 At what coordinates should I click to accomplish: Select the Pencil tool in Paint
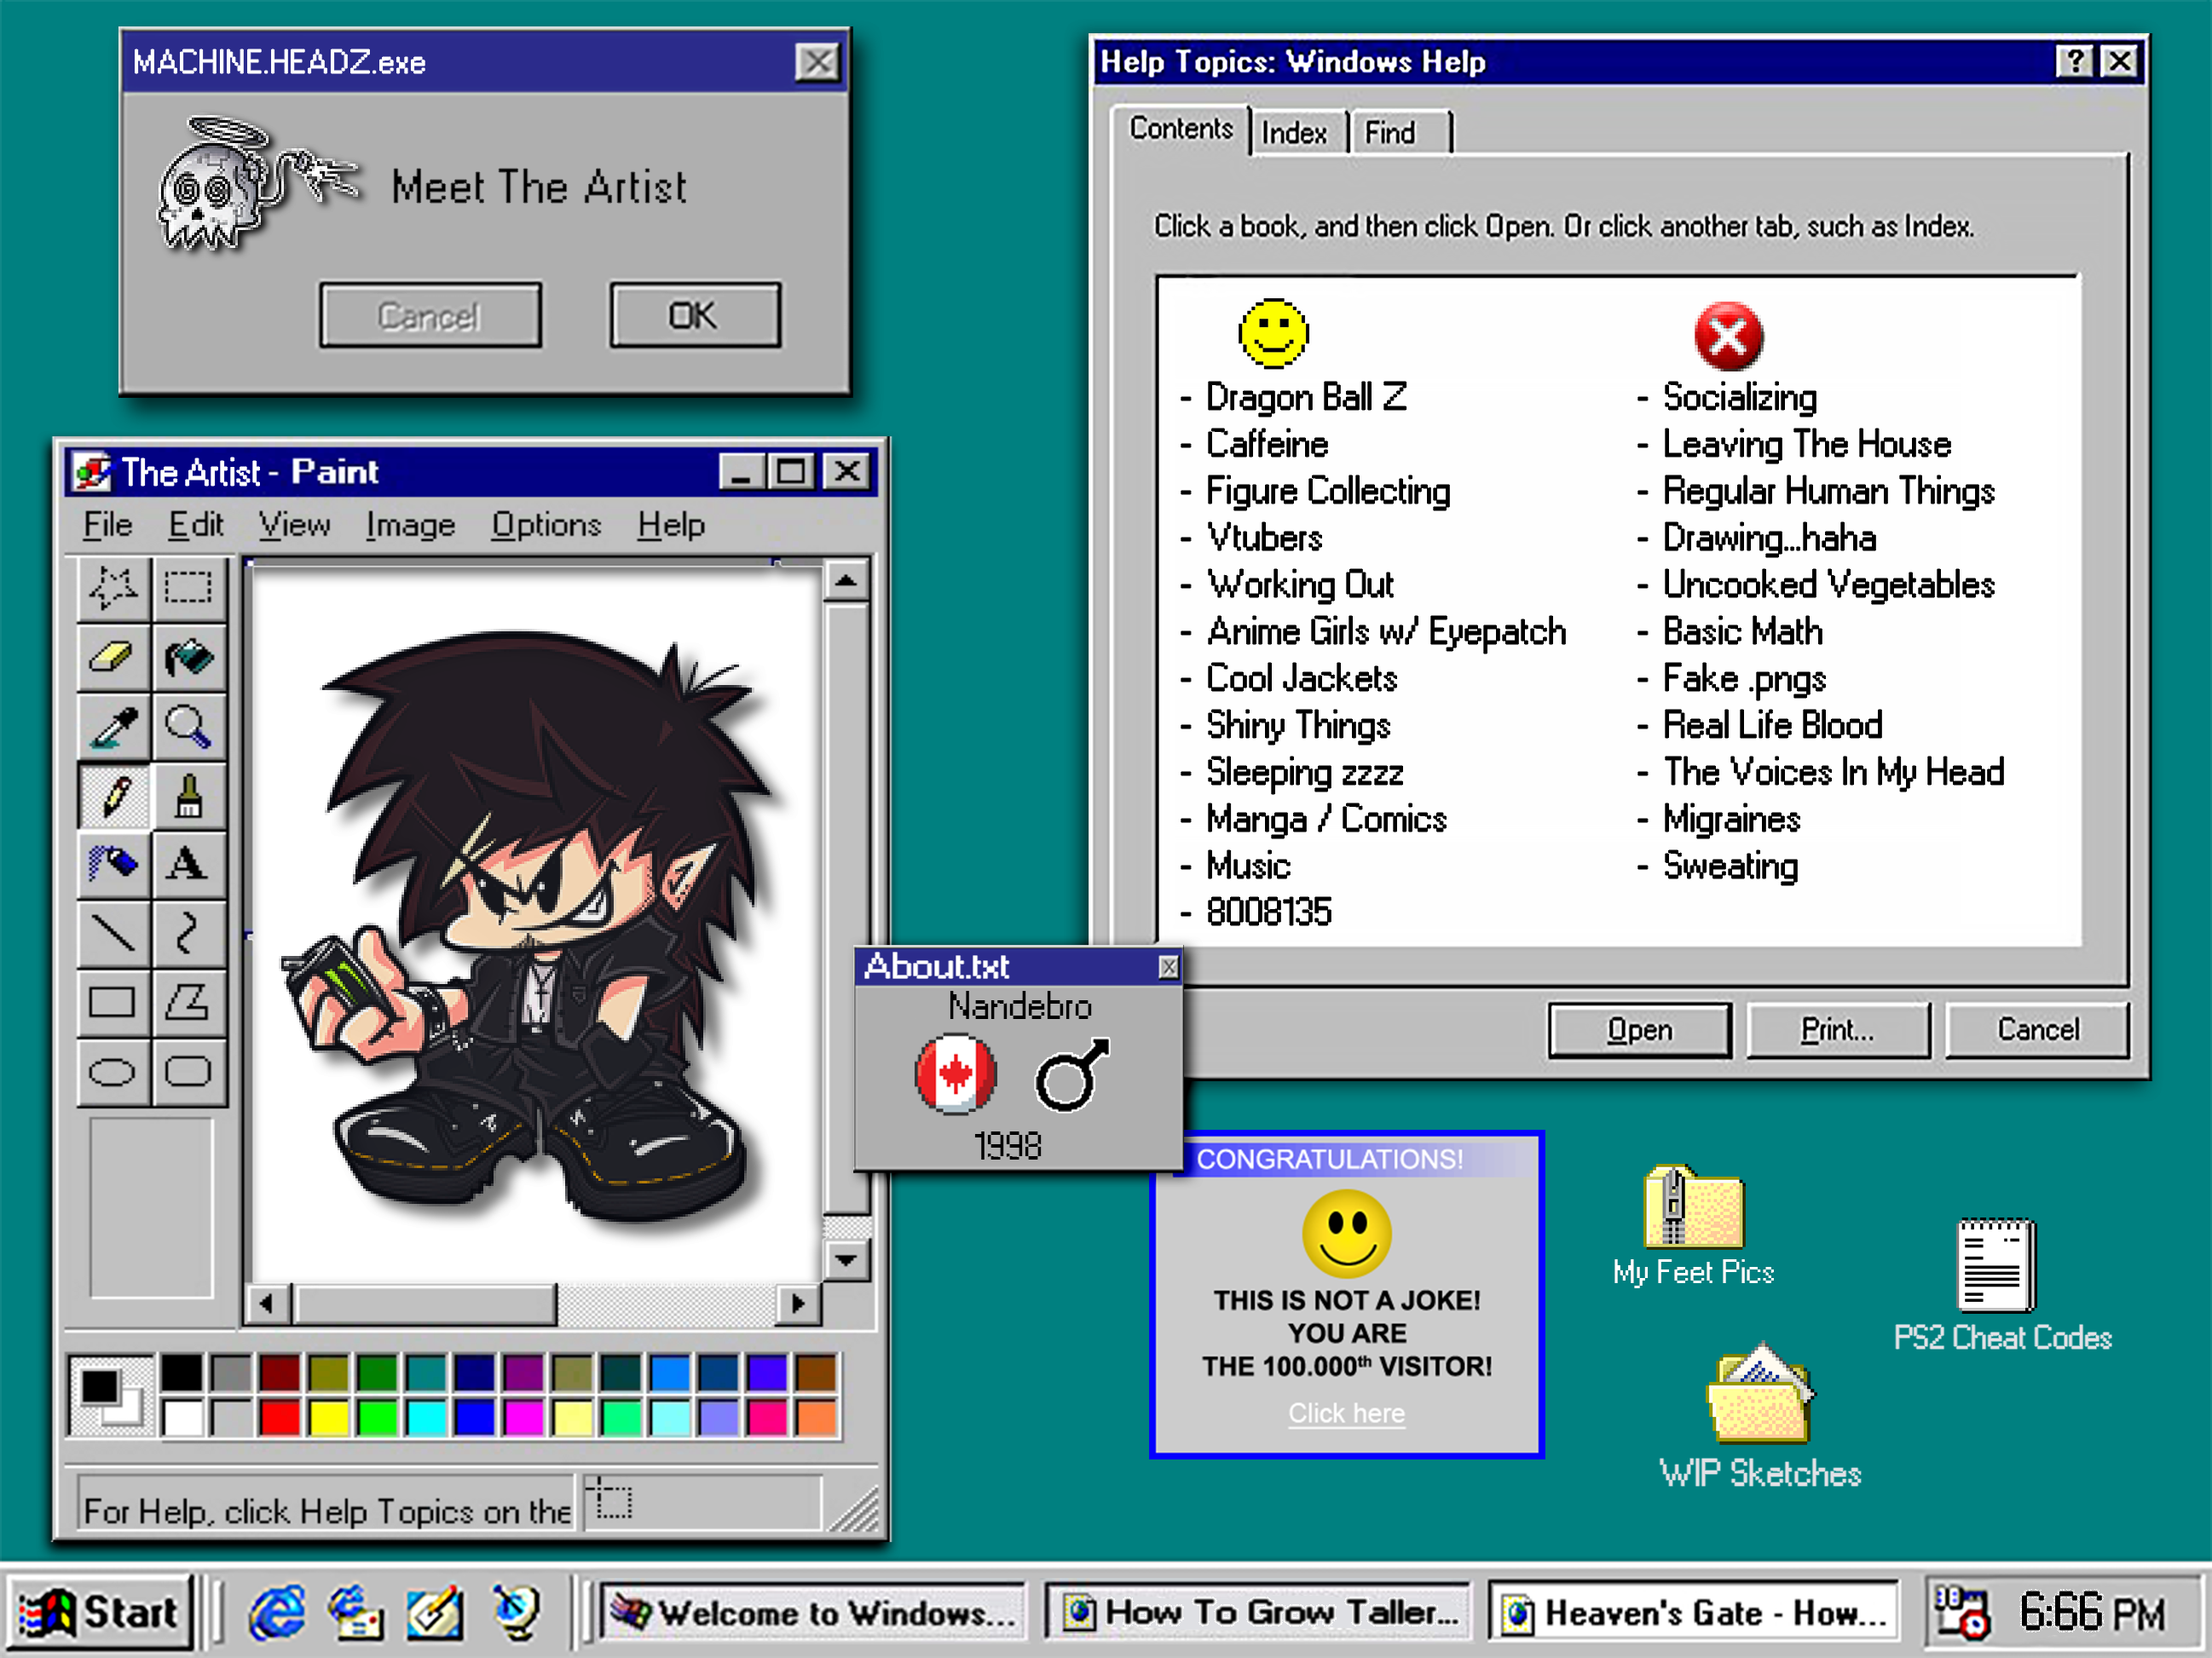coord(114,797)
